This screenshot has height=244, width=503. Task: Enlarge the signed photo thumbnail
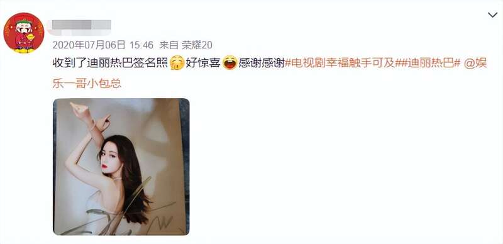(121, 167)
